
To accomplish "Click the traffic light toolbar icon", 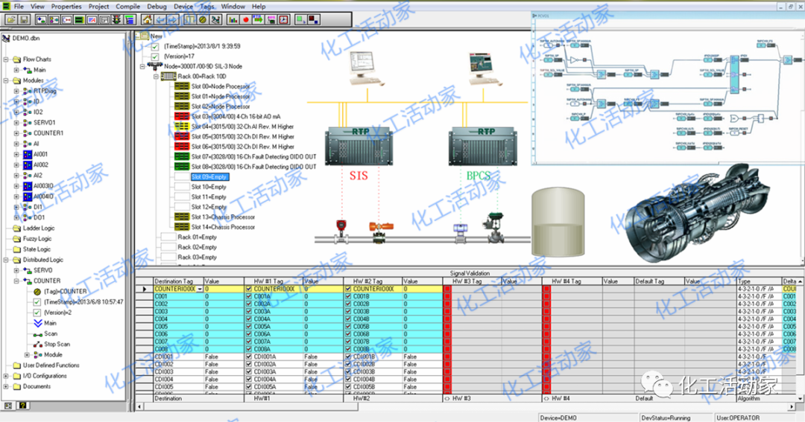I will [116, 19].
